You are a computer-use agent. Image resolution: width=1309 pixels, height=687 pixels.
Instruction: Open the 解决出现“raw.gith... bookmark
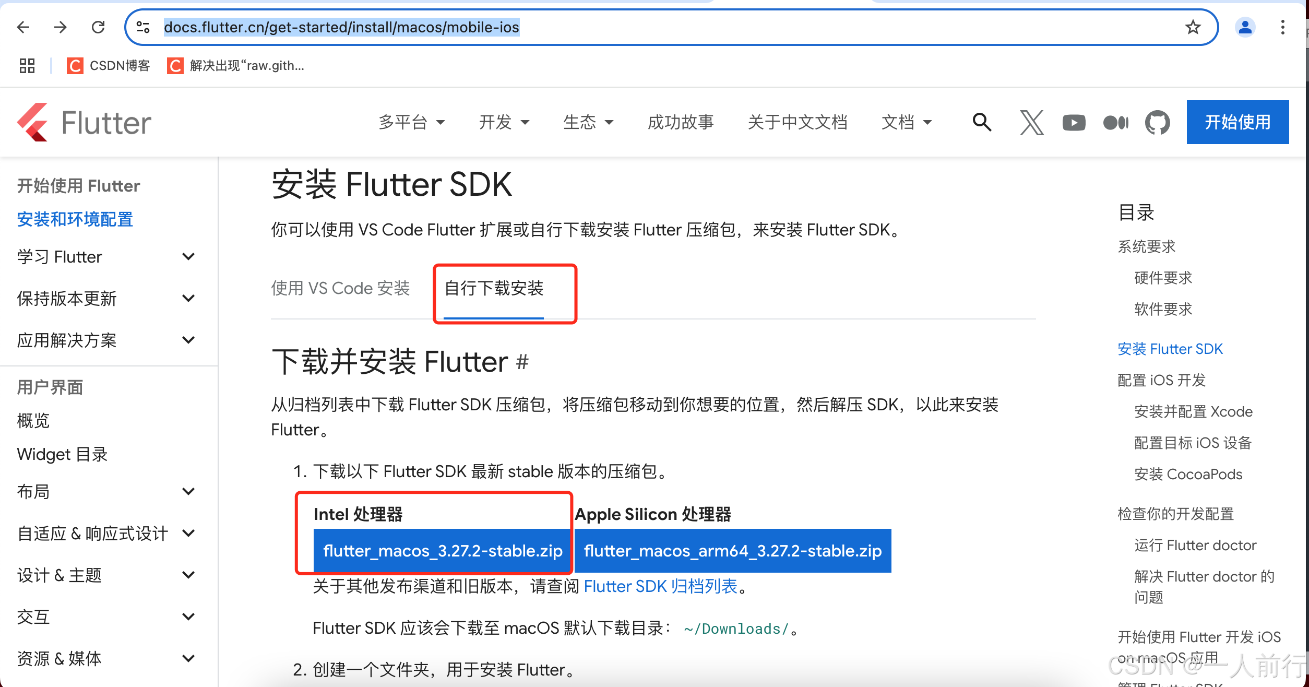pyautogui.click(x=235, y=66)
